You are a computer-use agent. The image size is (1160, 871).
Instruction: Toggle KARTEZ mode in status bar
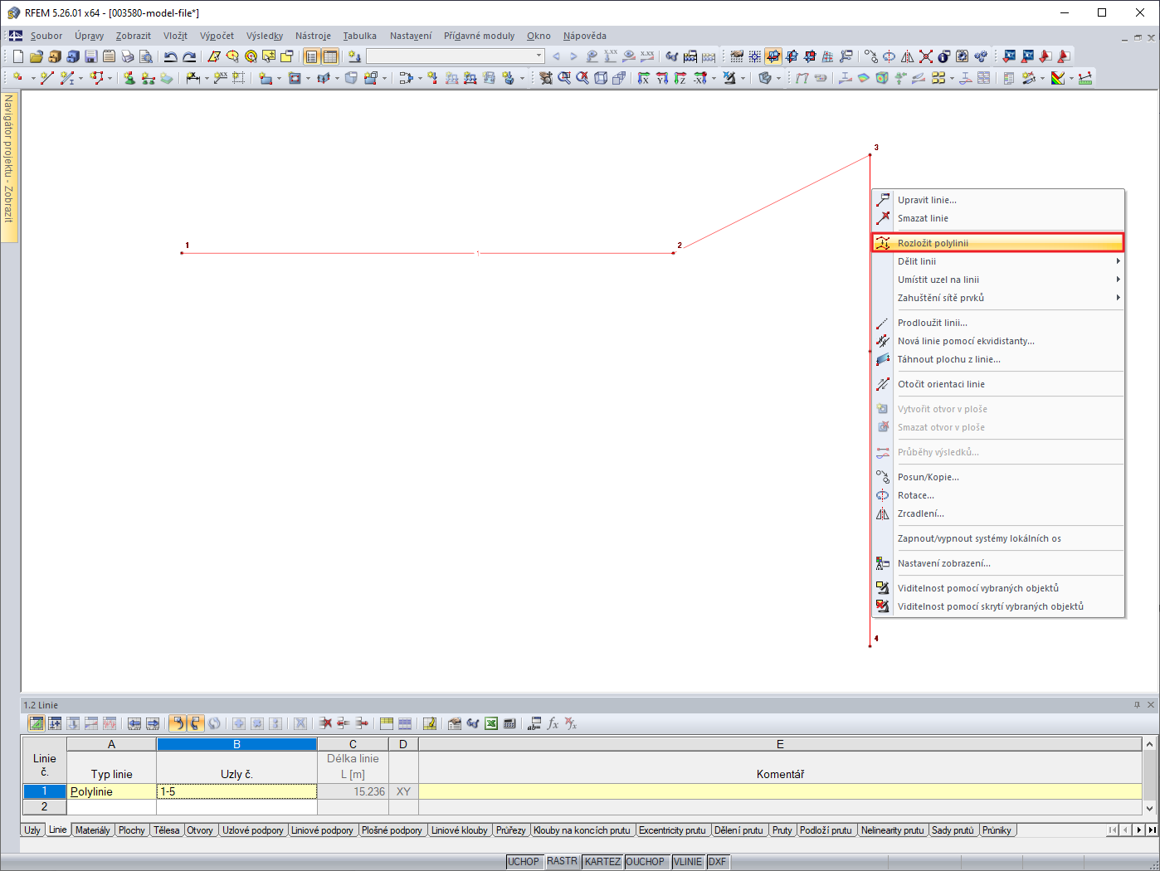(602, 862)
